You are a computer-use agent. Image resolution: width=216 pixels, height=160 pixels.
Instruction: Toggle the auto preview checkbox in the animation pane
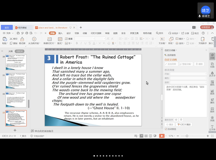point(166,129)
